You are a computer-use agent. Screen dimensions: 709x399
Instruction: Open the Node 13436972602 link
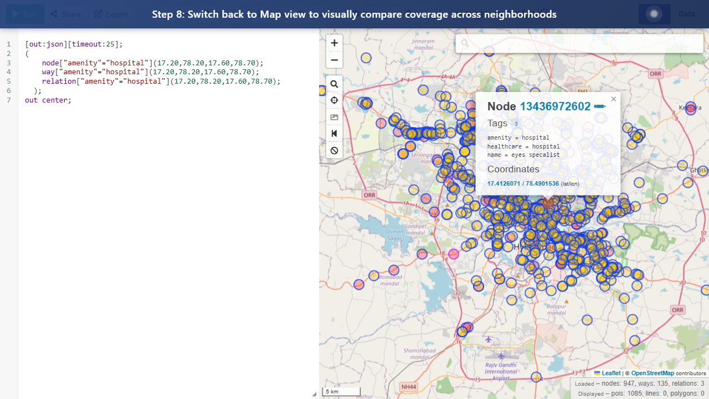[556, 106]
